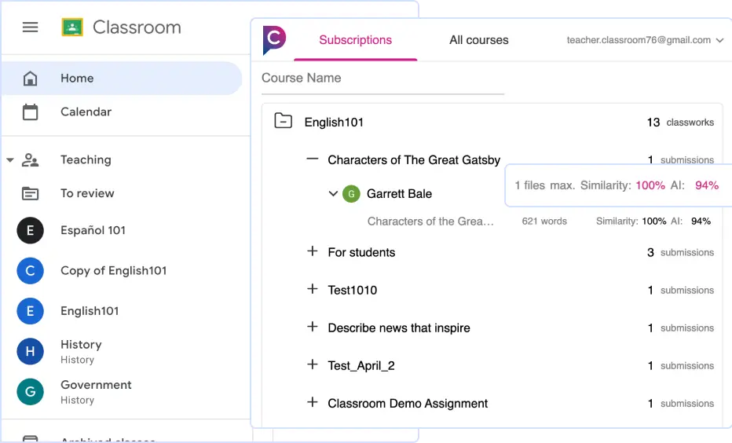Screen dimensions: 732x443
Task: Click the Garrett Bale student name
Action: pyautogui.click(x=399, y=194)
